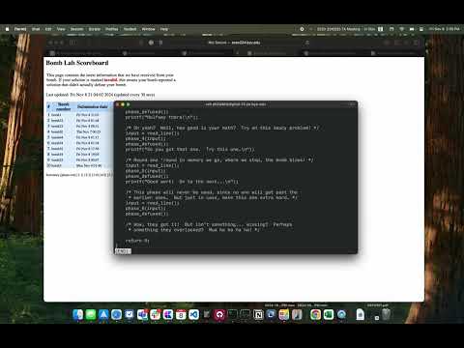This screenshot has height=348, width=464.
Task: Click the Bomb number column header
Action: click(x=63, y=106)
